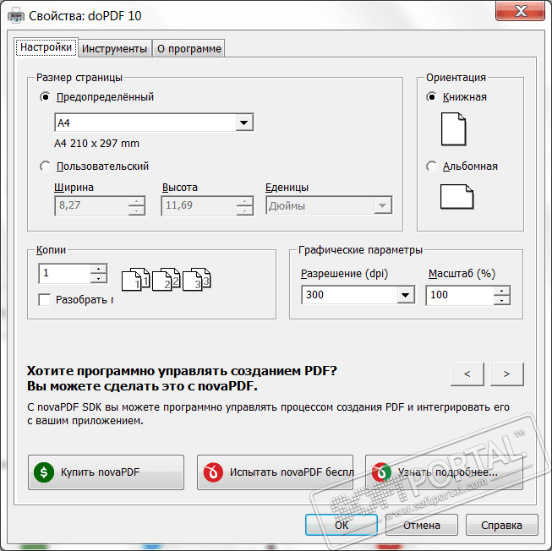Click the first uncollated copies icon (1 1)
Image resolution: width=552 pixels, height=551 pixels.
coord(135,280)
